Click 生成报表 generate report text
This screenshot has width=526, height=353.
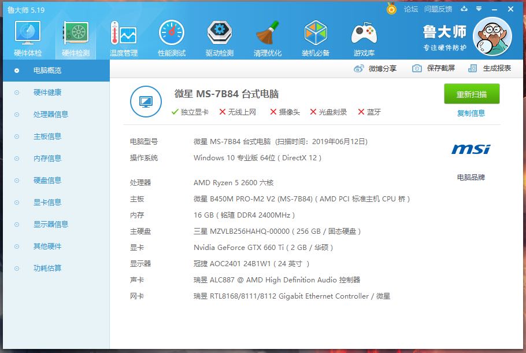pos(497,68)
